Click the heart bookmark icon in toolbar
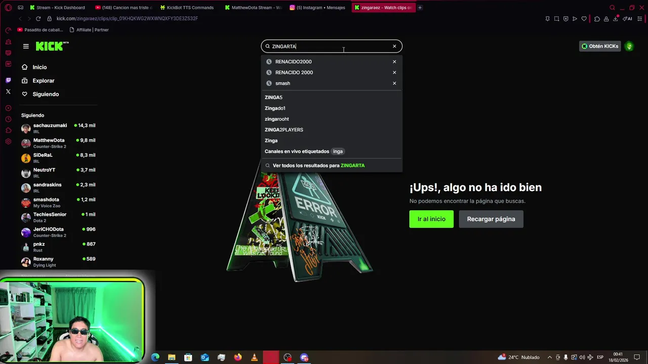The height and width of the screenshot is (364, 648). [584, 19]
